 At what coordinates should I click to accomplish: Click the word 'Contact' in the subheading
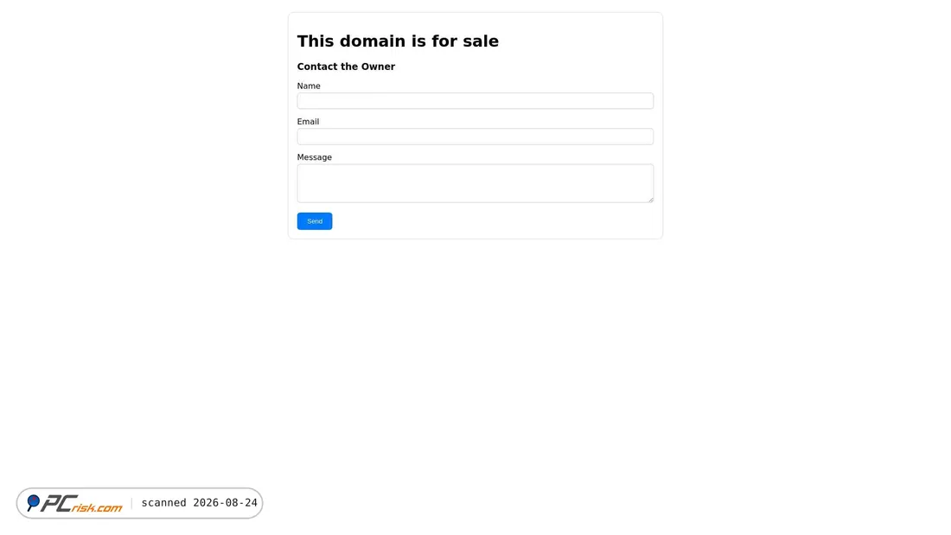click(x=317, y=67)
